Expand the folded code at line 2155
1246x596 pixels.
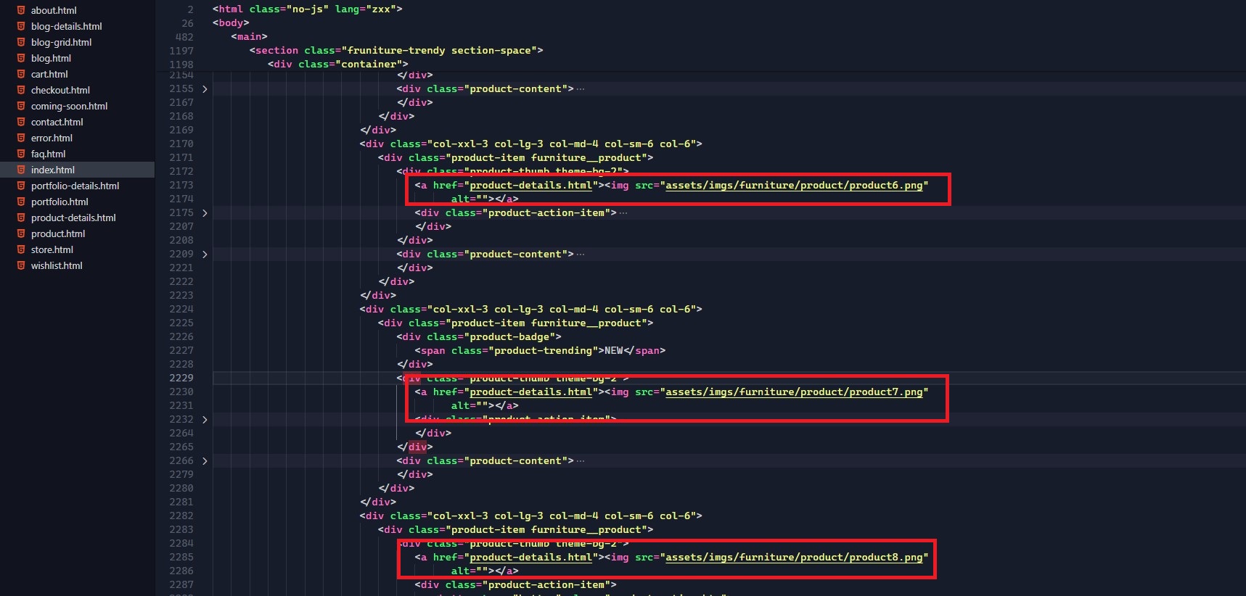point(205,89)
